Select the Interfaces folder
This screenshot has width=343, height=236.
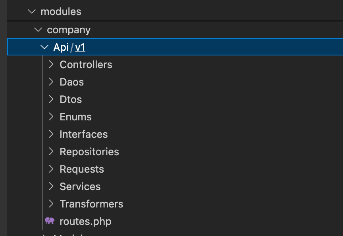[x=84, y=134]
